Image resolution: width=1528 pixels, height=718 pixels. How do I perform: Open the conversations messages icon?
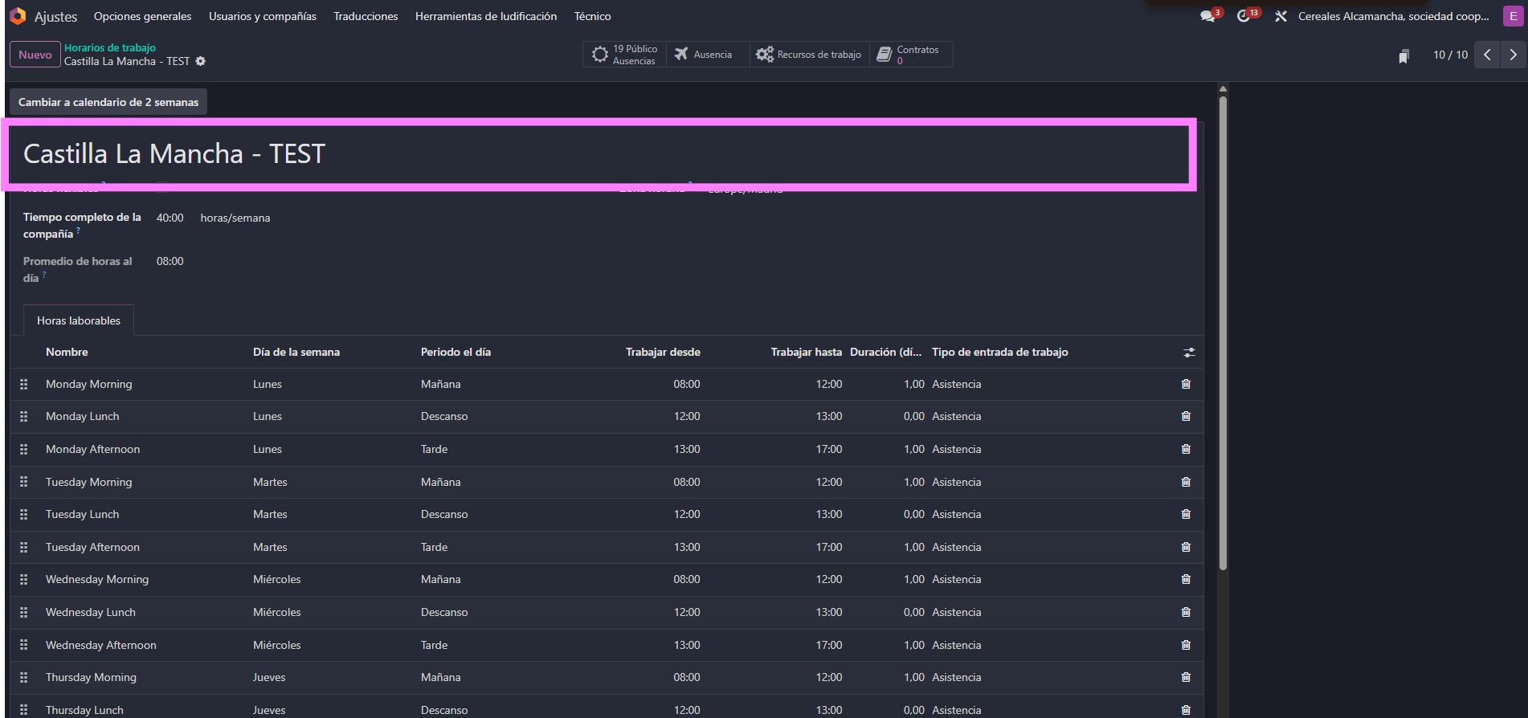(x=1207, y=16)
